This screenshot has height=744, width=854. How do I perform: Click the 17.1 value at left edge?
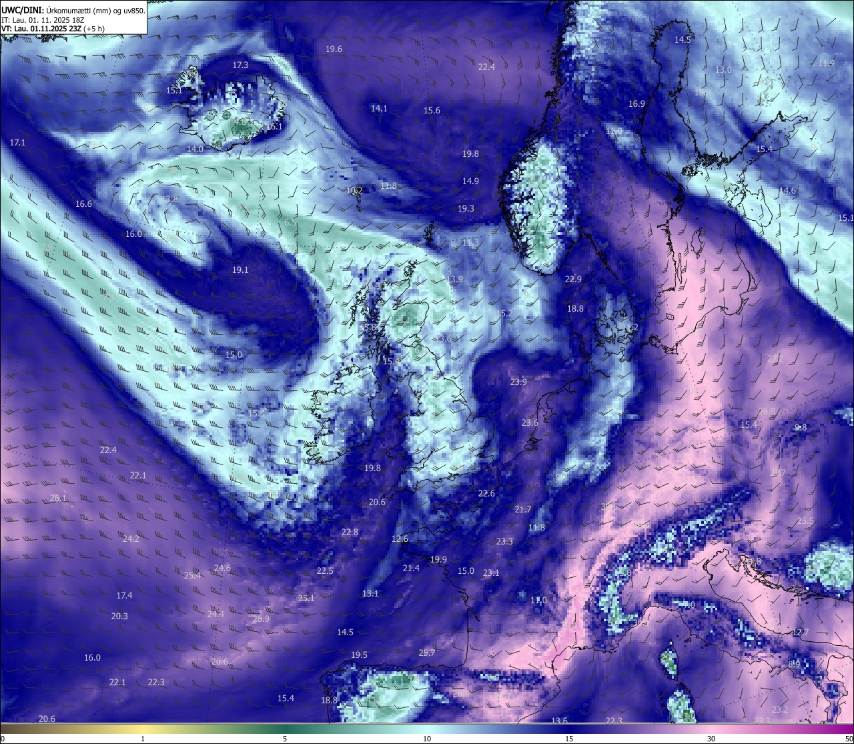click(x=17, y=143)
